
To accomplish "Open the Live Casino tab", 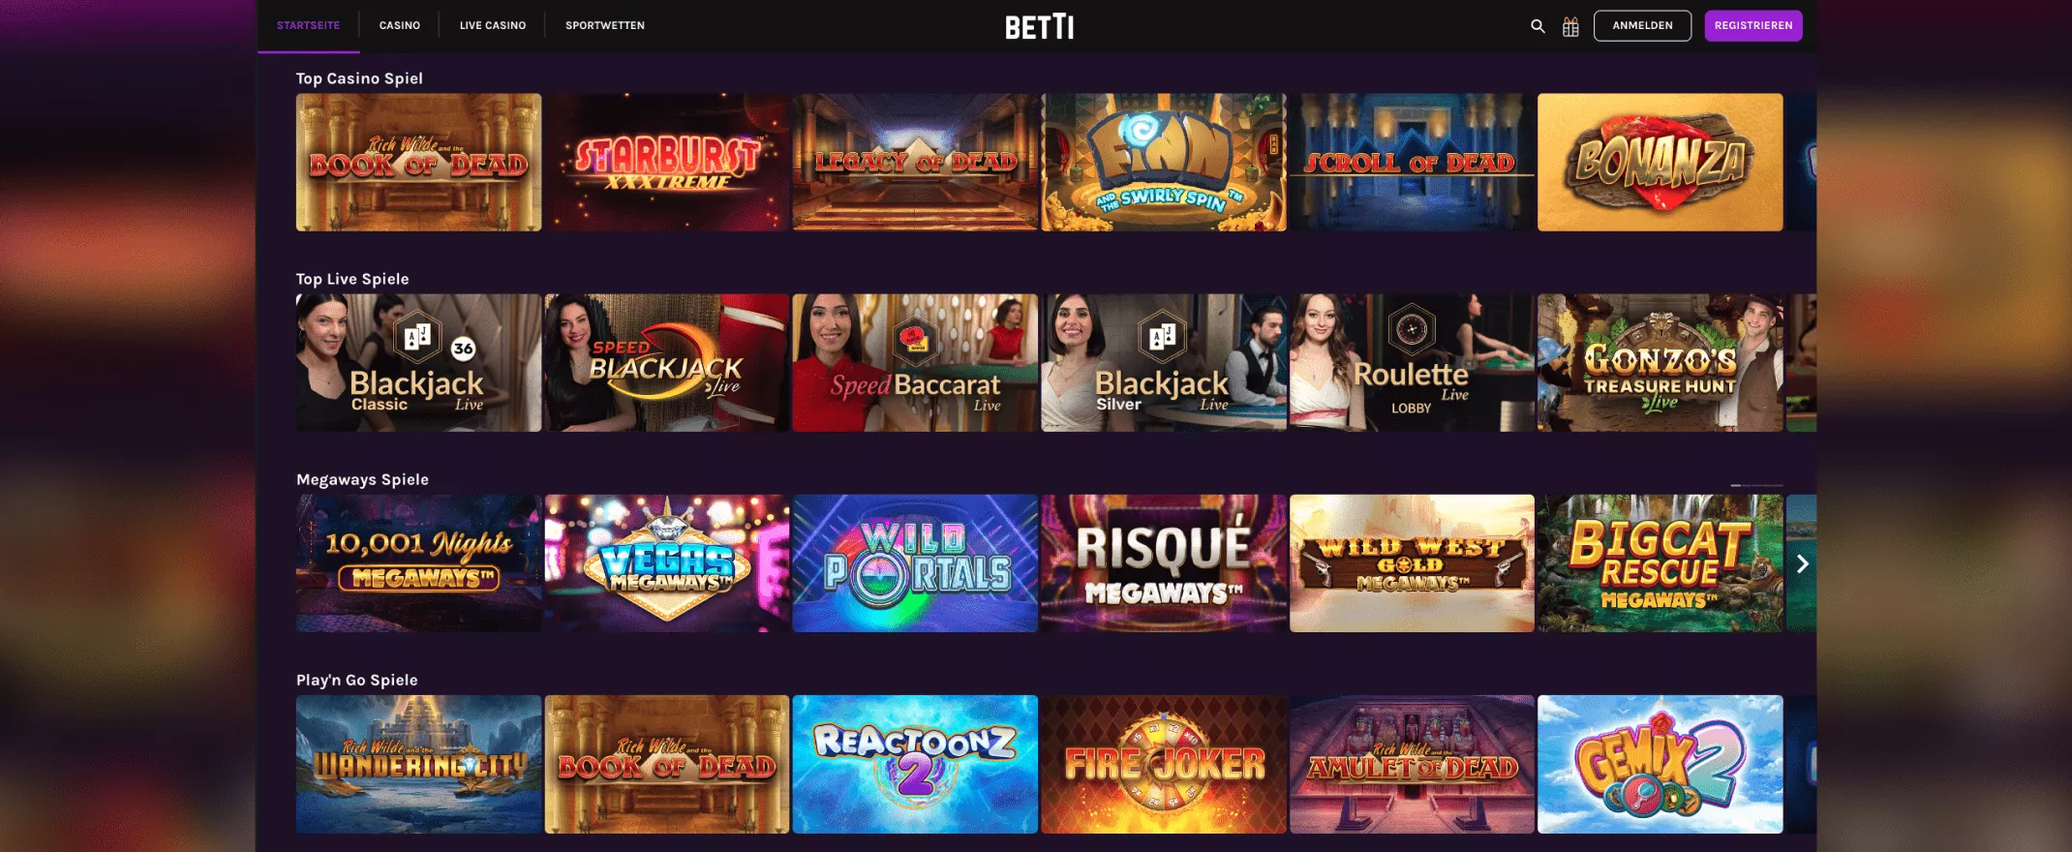I will click(493, 25).
